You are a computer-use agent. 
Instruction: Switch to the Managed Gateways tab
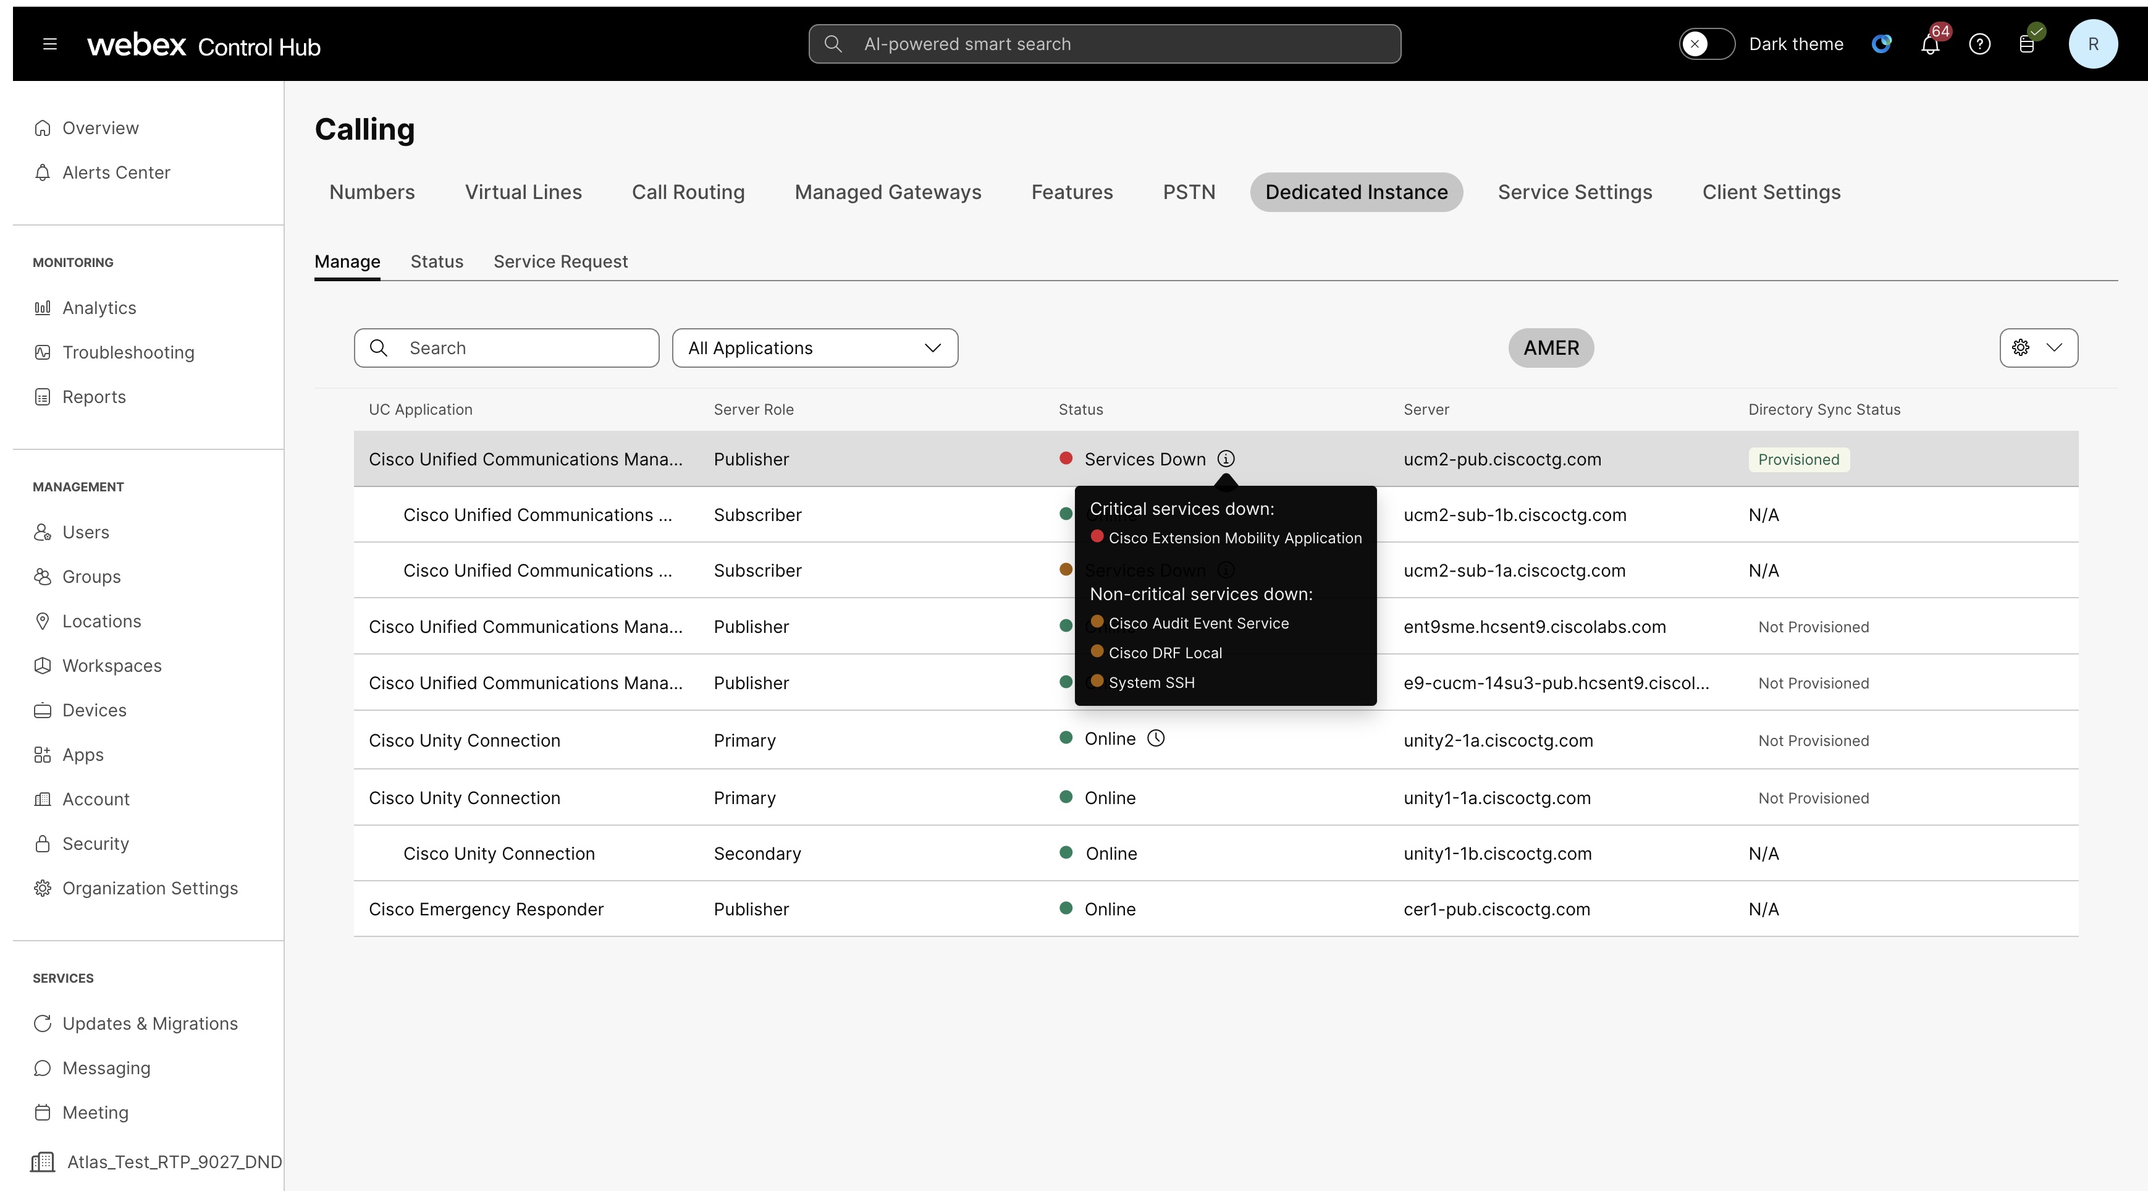pyautogui.click(x=888, y=192)
